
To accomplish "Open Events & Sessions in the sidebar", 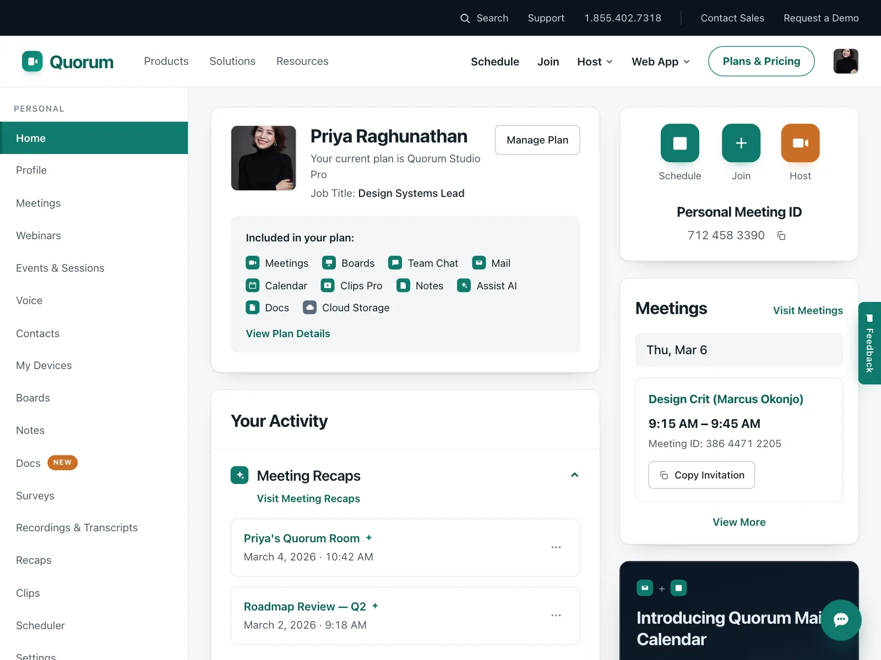I will tap(94, 268).
